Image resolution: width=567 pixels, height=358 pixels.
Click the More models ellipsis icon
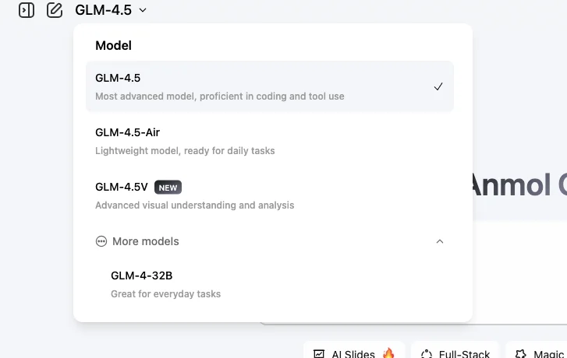tap(101, 241)
